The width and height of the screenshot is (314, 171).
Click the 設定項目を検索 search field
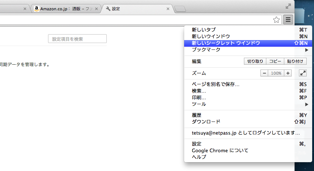(x=77, y=39)
